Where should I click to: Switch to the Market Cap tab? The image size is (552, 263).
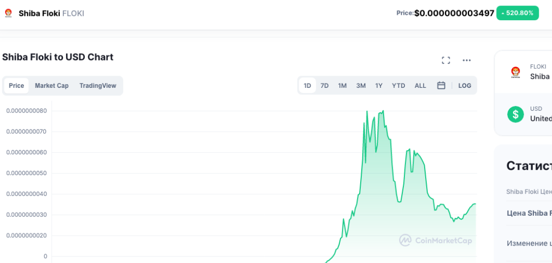click(52, 85)
